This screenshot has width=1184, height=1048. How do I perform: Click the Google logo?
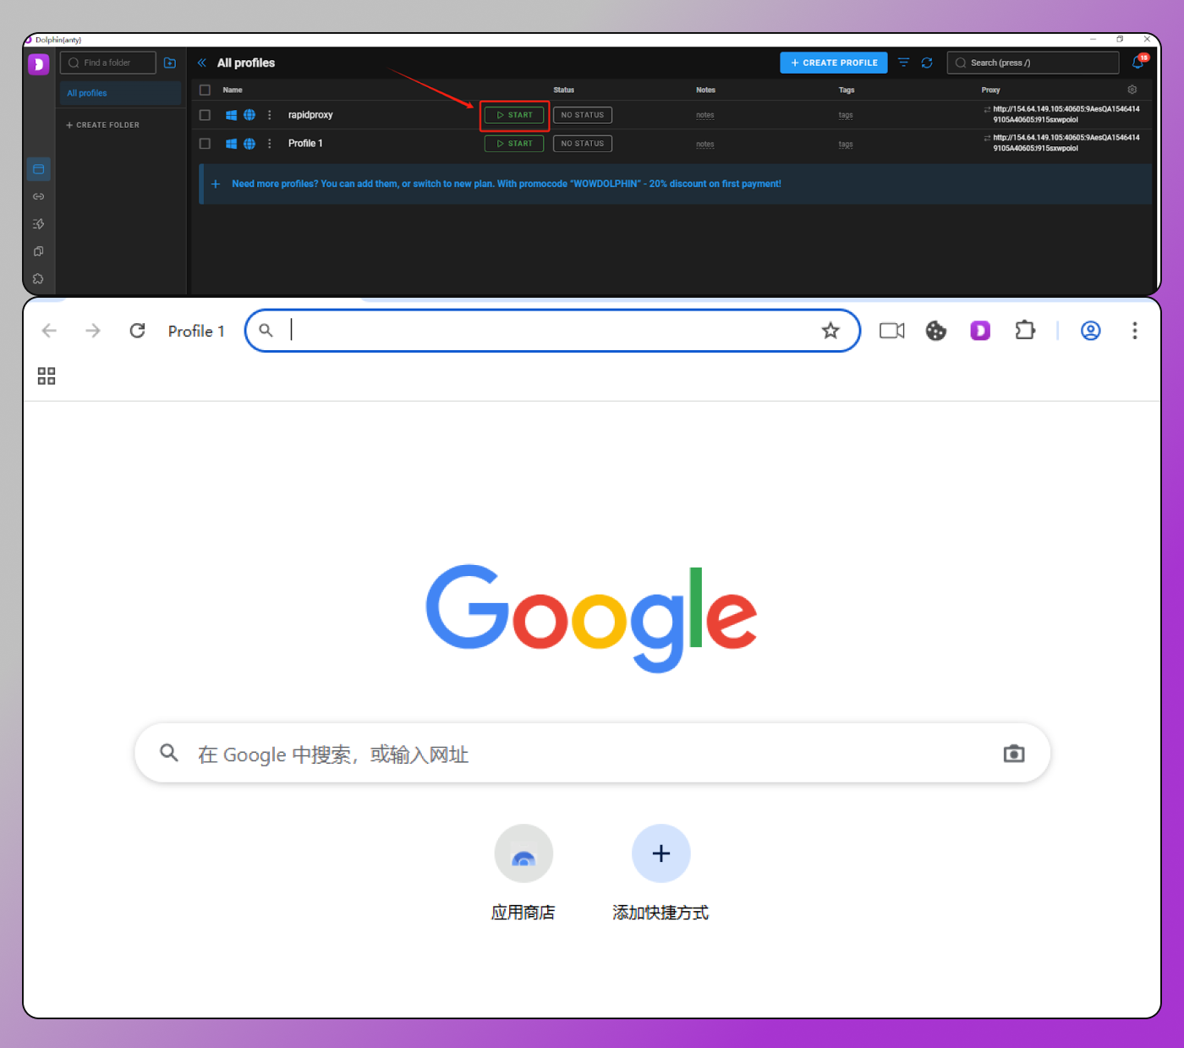tap(591, 618)
